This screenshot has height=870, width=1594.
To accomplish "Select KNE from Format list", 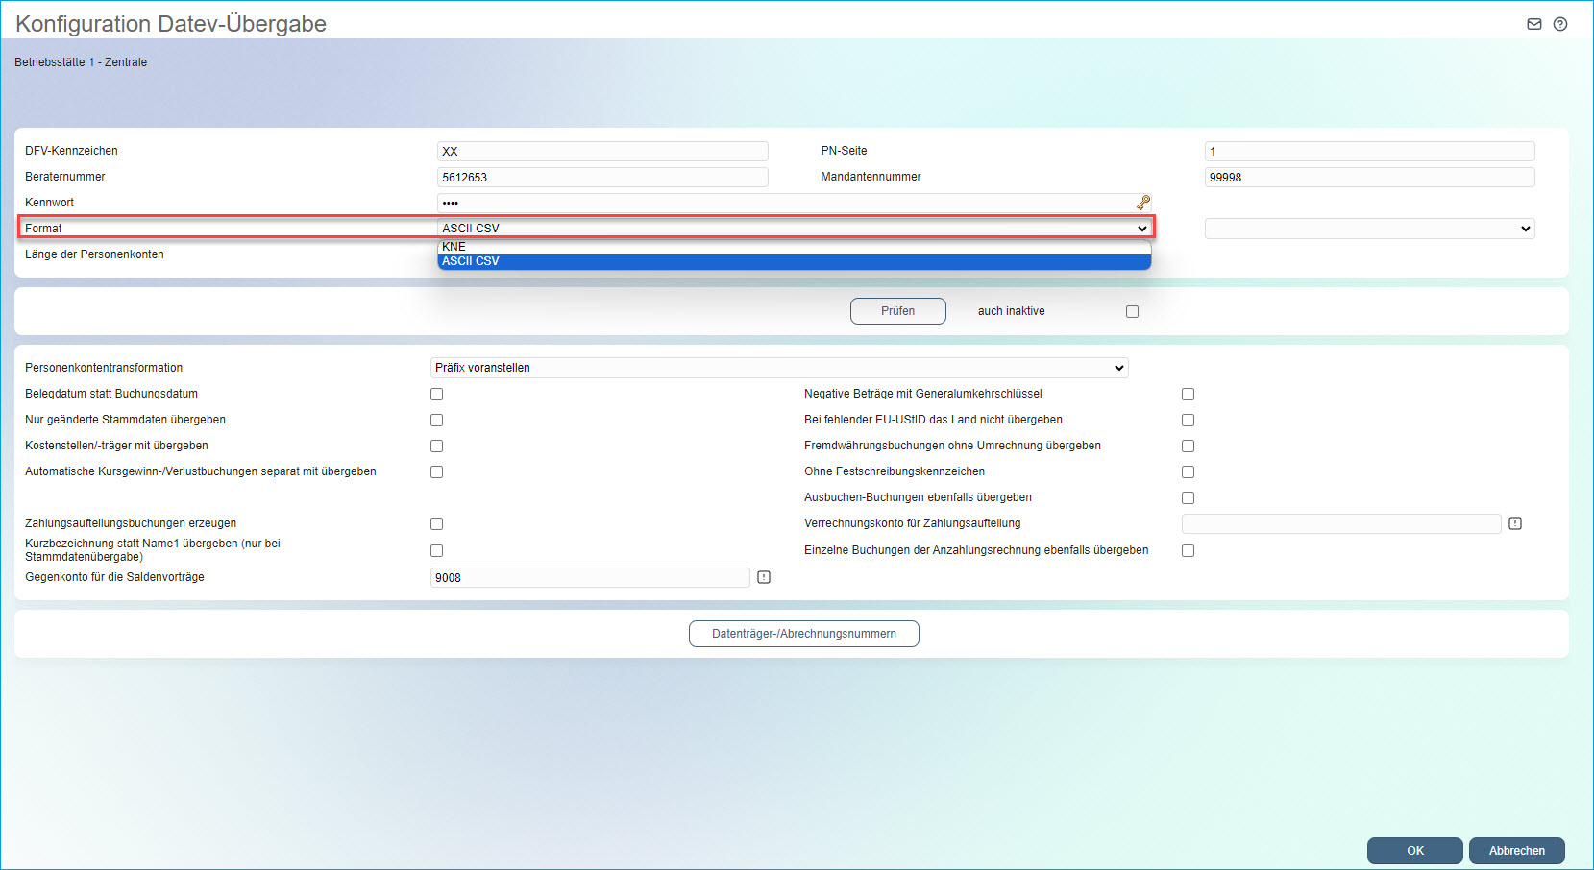I will [x=794, y=247].
